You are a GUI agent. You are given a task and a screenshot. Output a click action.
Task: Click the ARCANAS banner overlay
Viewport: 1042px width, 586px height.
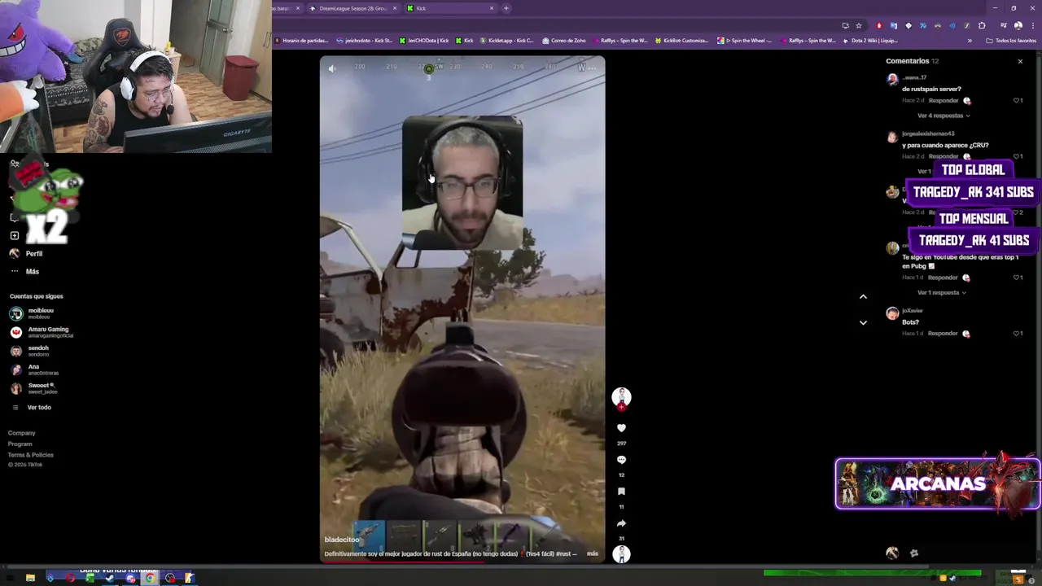[938, 483]
